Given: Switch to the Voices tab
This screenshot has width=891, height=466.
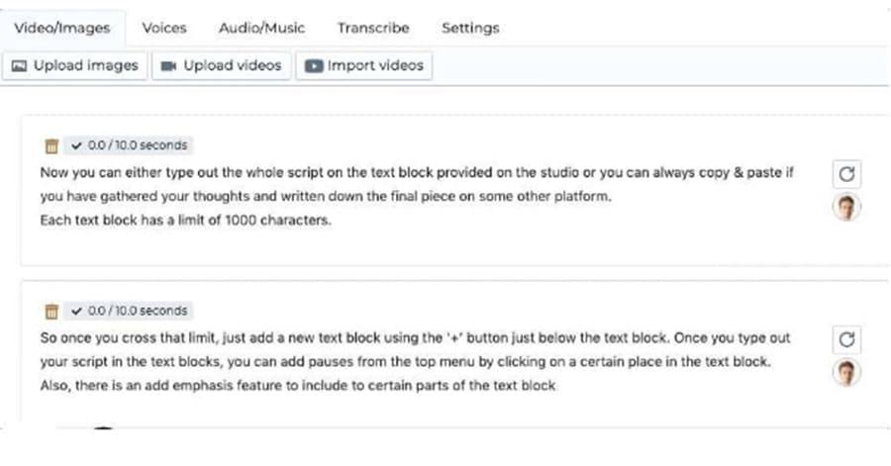Looking at the screenshot, I should (x=164, y=28).
